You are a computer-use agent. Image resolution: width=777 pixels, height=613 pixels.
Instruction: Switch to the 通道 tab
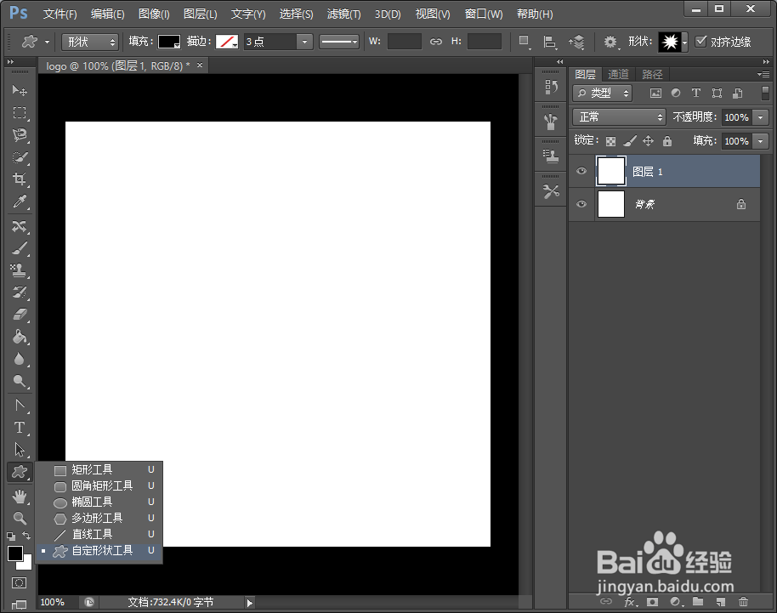pos(618,74)
